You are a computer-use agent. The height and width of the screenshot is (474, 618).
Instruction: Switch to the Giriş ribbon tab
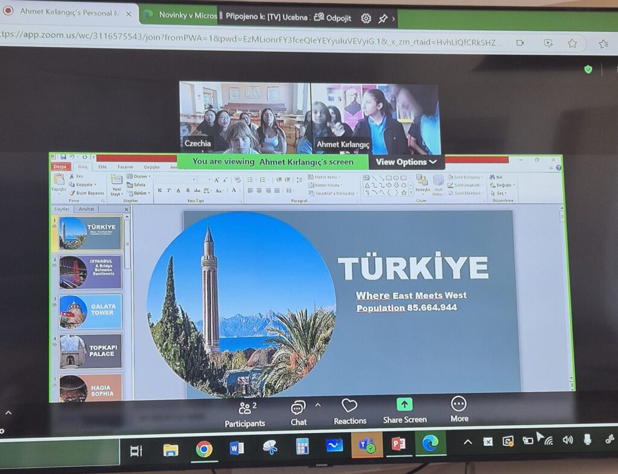click(x=82, y=167)
